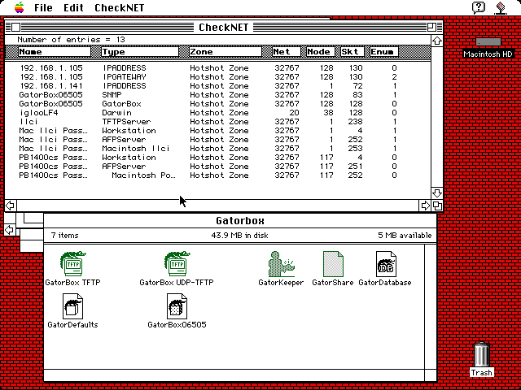
Task: Click CheckNET horizontal scroll right arrow
Action: 425,206
